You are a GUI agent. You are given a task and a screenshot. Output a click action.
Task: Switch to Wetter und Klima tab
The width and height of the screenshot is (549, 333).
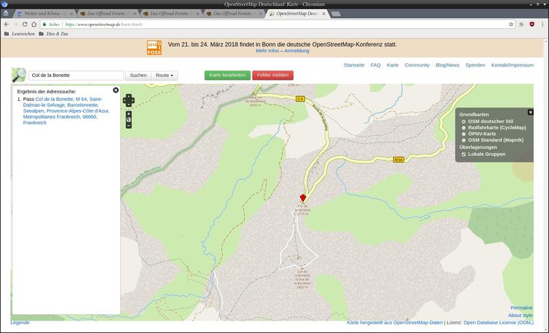click(44, 14)
